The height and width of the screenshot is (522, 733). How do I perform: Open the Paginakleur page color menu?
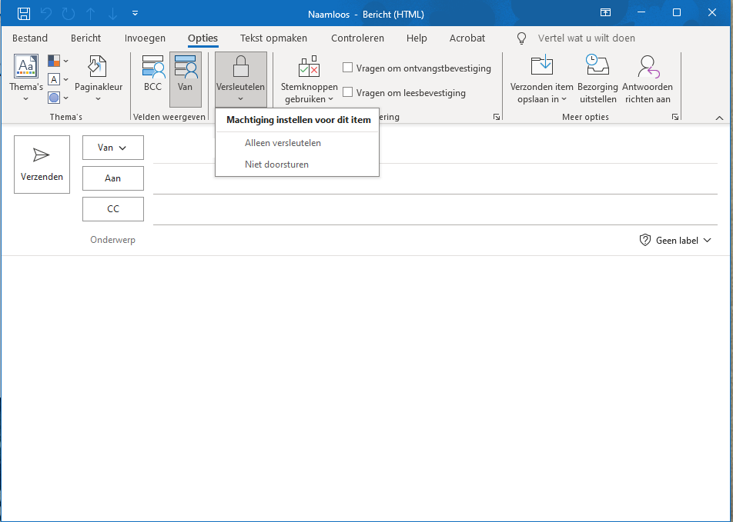pyautogui.click(x=99, y=78)
